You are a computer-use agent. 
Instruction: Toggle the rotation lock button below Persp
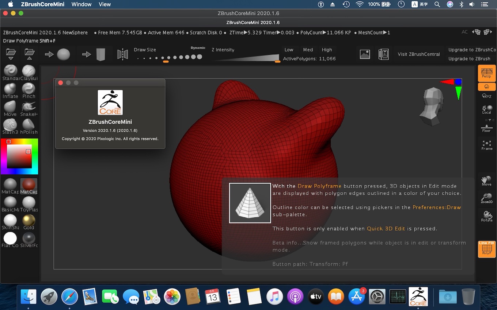(x=487, y=87)
